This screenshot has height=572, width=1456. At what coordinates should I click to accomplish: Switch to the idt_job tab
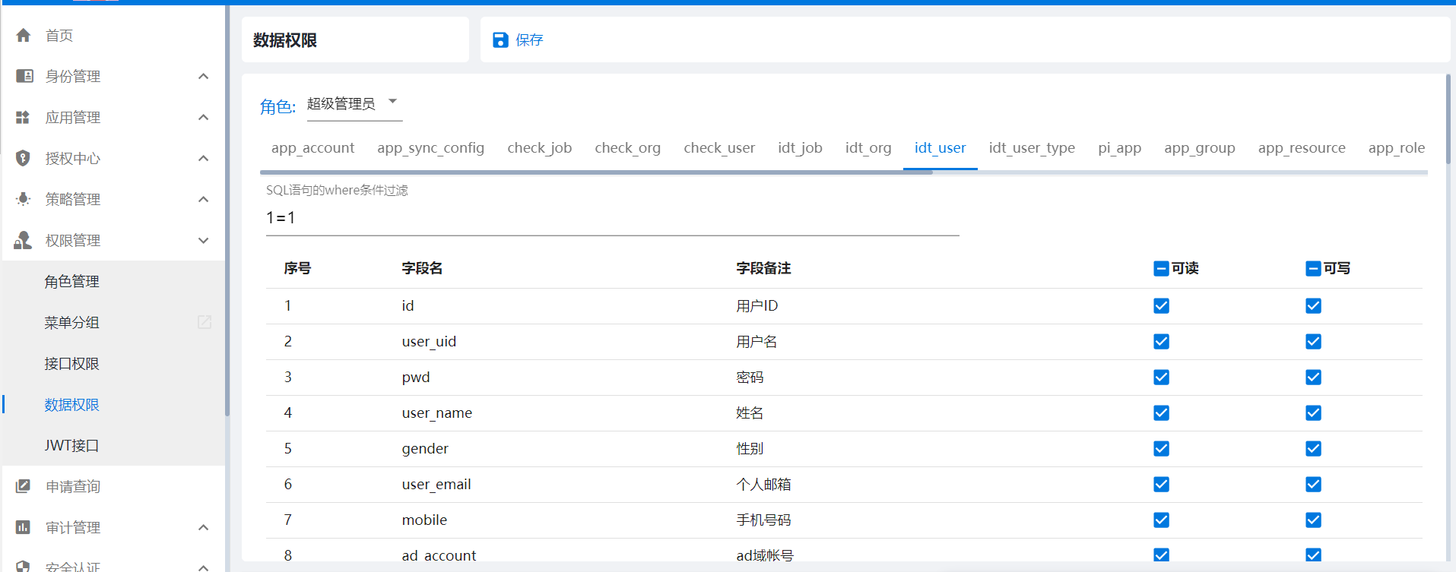pos(800,148)
